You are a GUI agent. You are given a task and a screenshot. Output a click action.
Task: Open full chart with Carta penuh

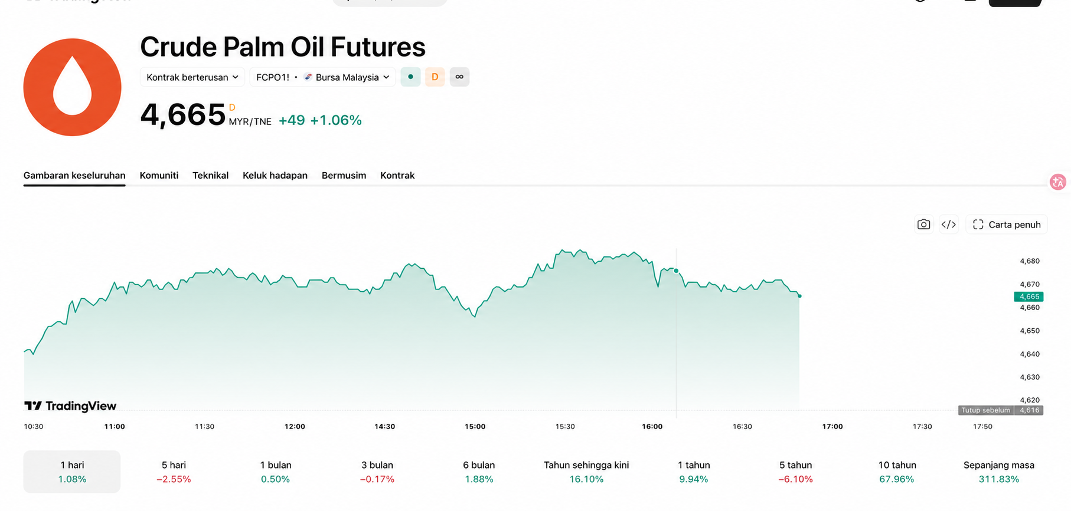[x=1007, y=225]
